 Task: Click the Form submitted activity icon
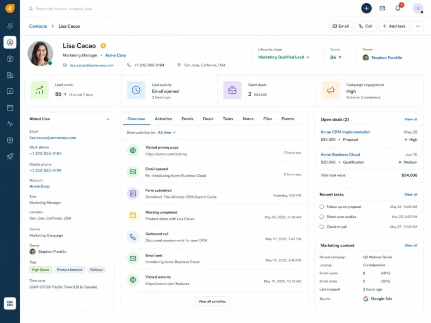point(133,193)
